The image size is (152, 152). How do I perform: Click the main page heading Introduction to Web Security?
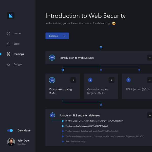pos(86,16)
